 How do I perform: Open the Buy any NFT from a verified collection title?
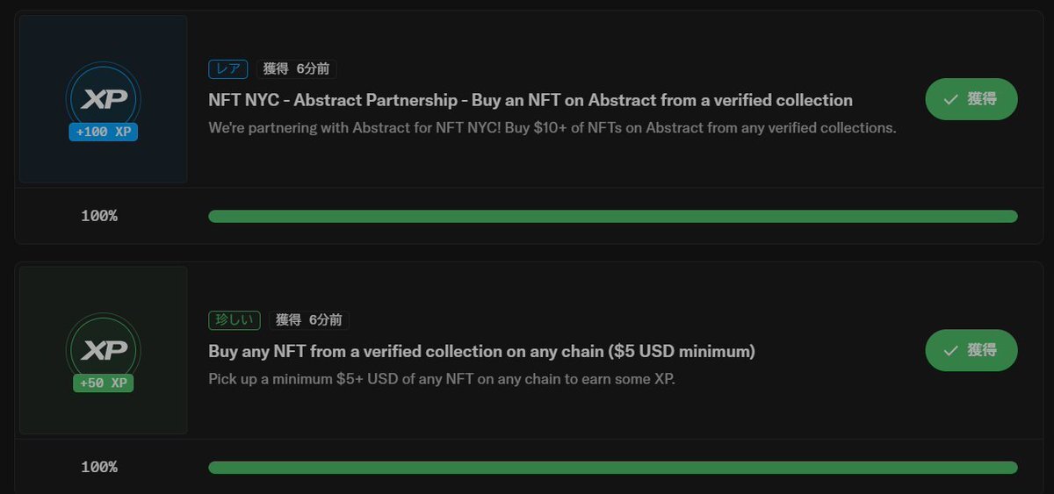coord(481,352)
